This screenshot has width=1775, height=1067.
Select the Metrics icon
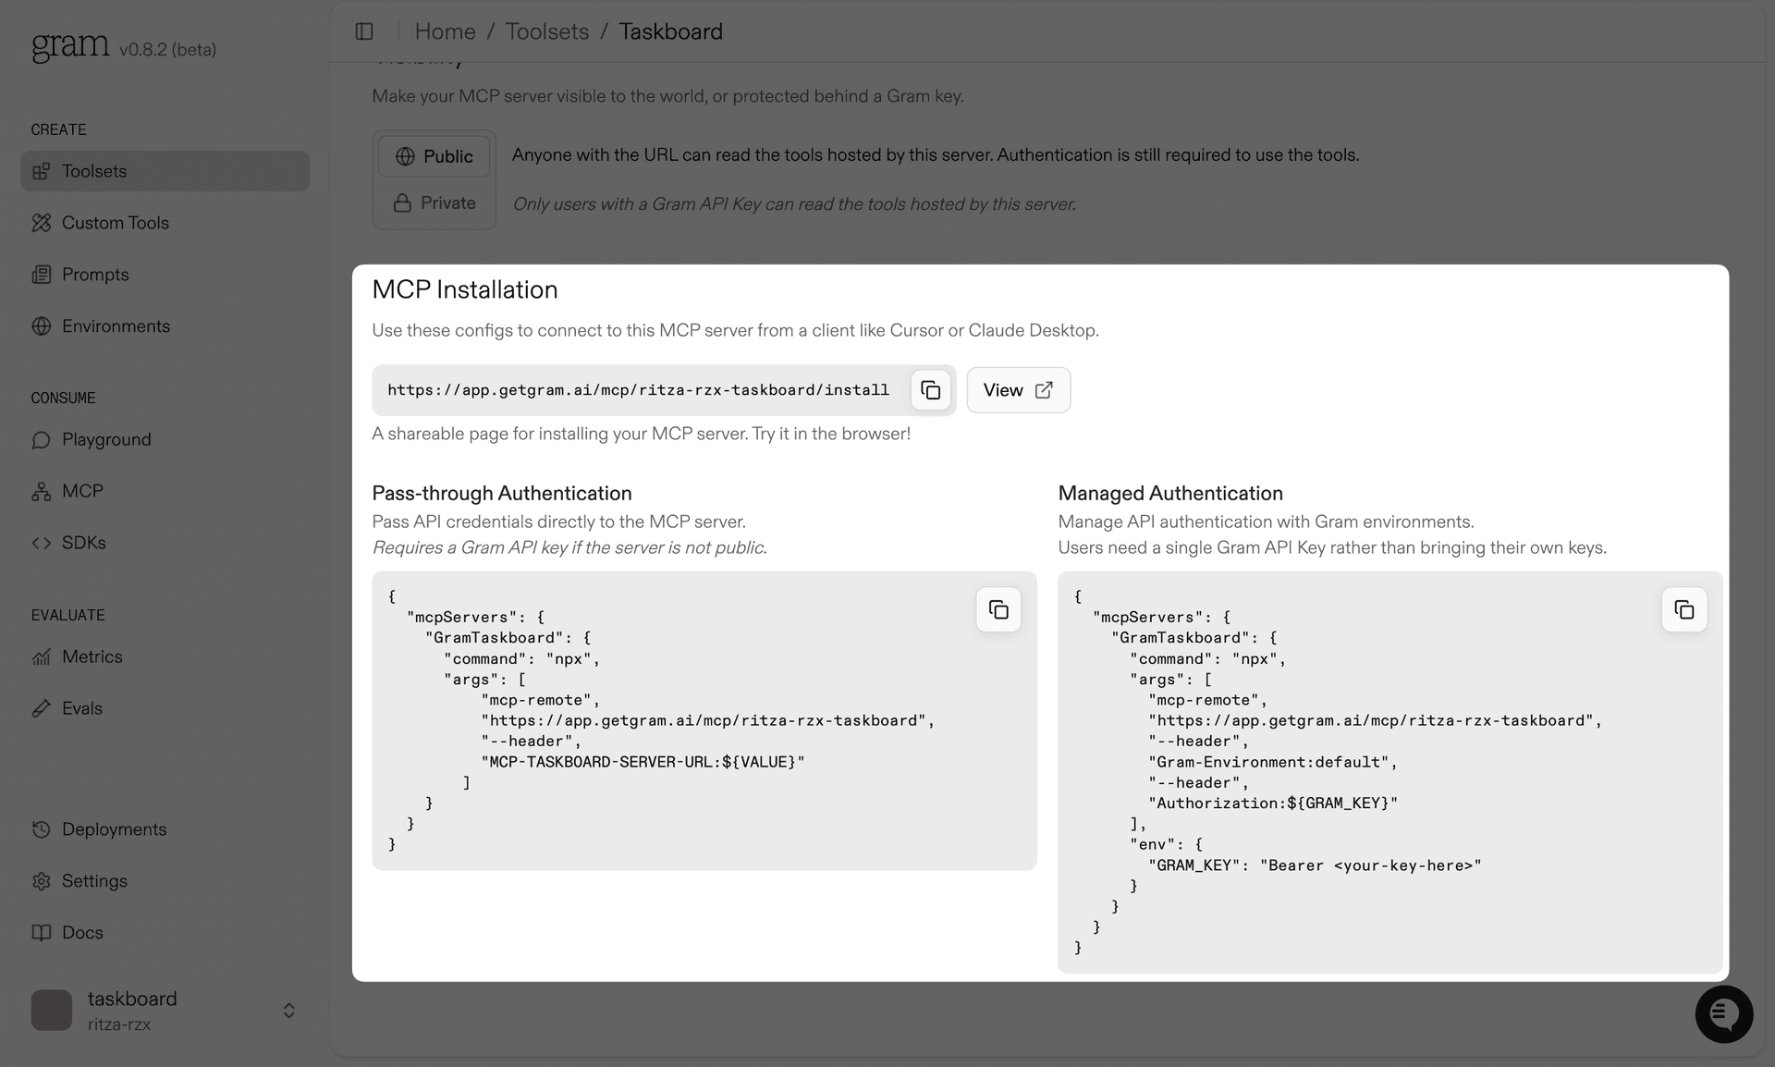(x=42, y=656)
